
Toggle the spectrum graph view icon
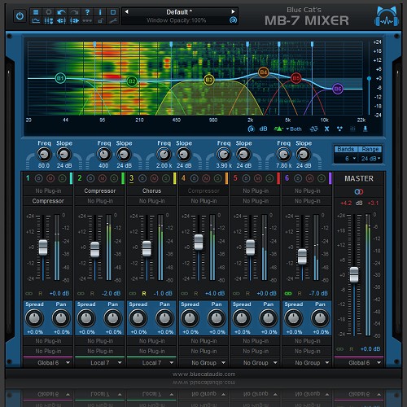[36, 20]
